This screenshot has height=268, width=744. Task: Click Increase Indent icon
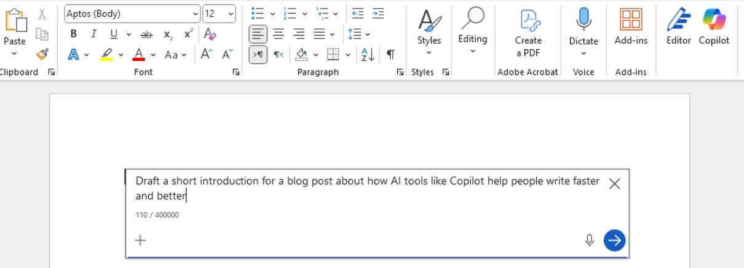pyautogui.click(x=378, y=14)
